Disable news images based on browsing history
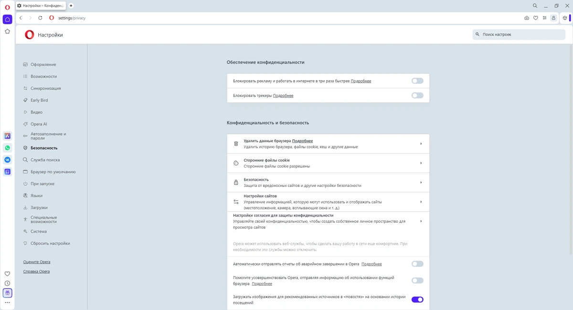573x310 pixels. pyautogui.click(x=417, y=300)
